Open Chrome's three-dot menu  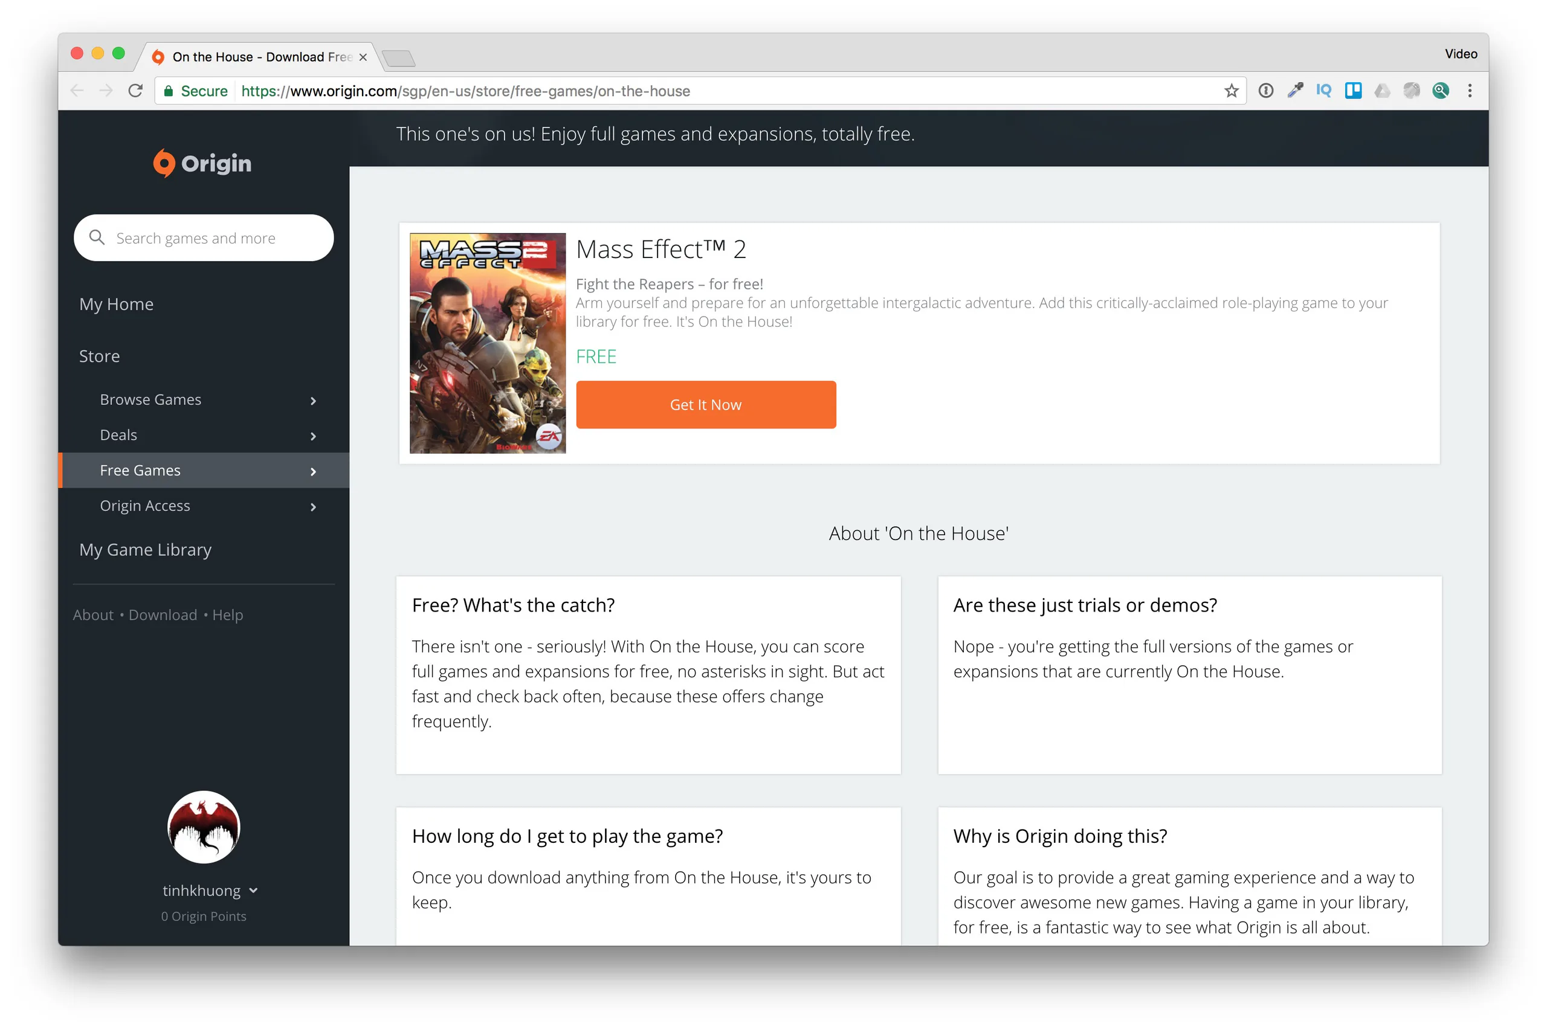pos(1470,91)
